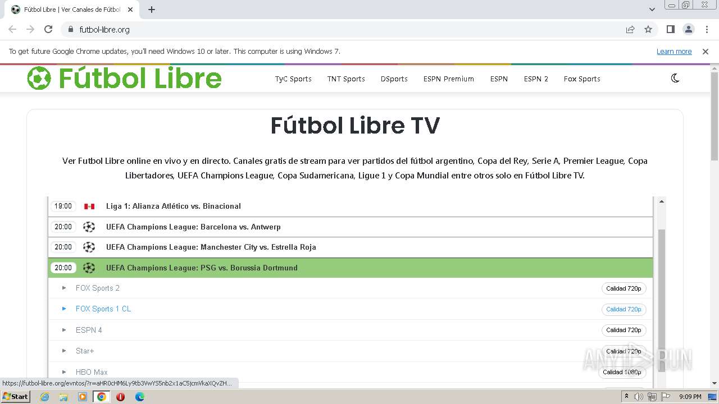Open ESPN Premium channel

pyautogui.click(x=449, y=79)
